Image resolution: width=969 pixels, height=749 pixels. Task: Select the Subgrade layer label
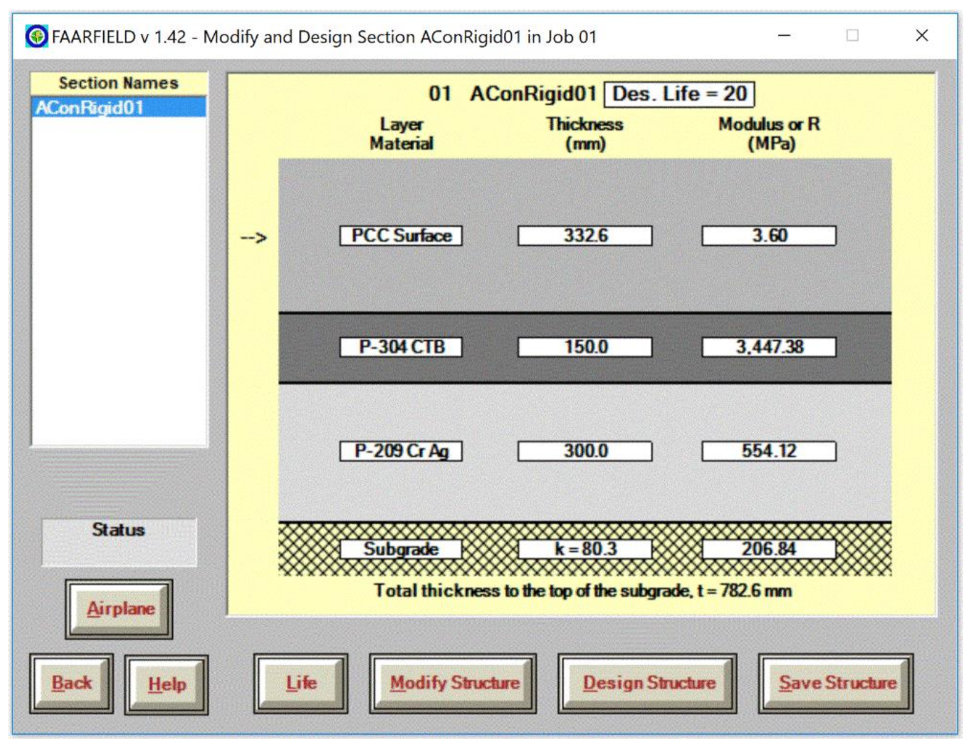[x=401, y=549]
